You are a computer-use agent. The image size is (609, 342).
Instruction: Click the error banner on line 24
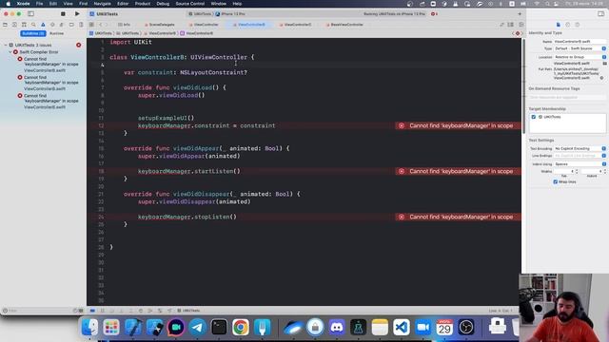point(459,217)
